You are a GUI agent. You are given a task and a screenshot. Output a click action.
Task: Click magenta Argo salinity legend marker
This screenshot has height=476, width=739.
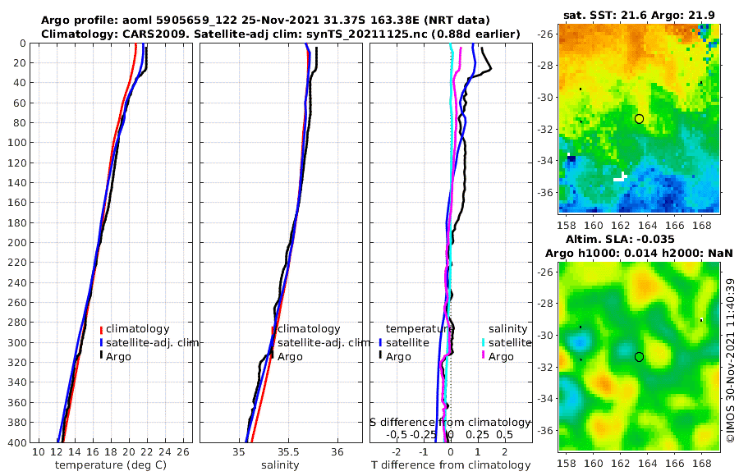coord(484,356)
